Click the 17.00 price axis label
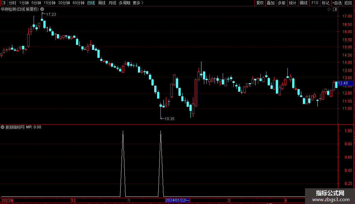 tap(347, 16)
